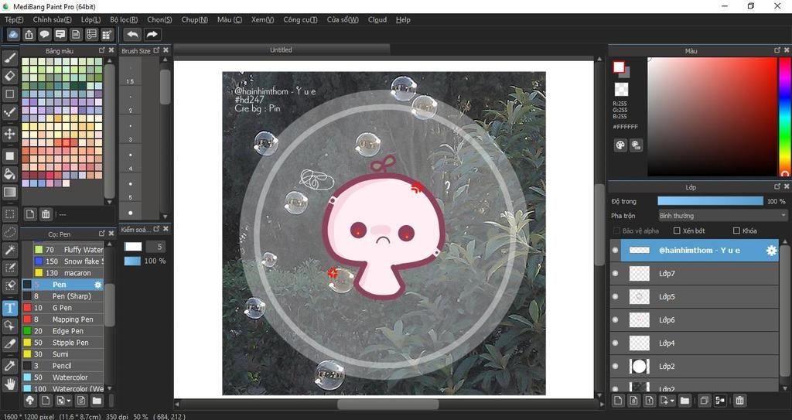Toggle Bảo vệ alpha checkbox
The height and width of the screenshot is (420, 792).
(x=616, y=230)
